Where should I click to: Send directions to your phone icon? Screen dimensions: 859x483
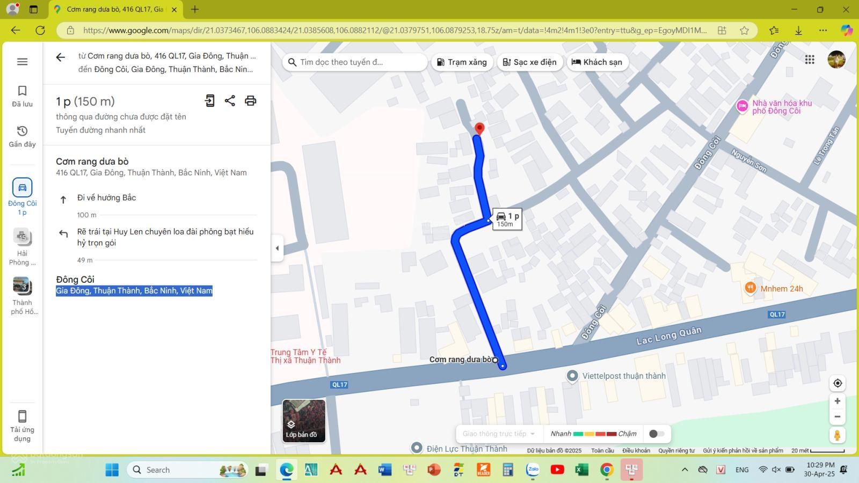pos(209,101)
